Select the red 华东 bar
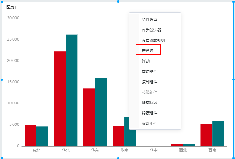The image size is (235, 159). pyautogui.click(x=89, y=117)
